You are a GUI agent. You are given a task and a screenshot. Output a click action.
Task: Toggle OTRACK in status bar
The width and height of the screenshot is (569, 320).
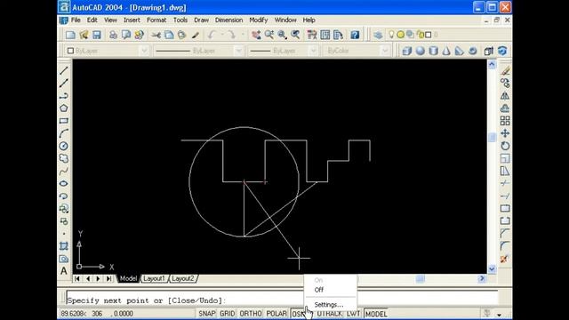click(330, 314)
